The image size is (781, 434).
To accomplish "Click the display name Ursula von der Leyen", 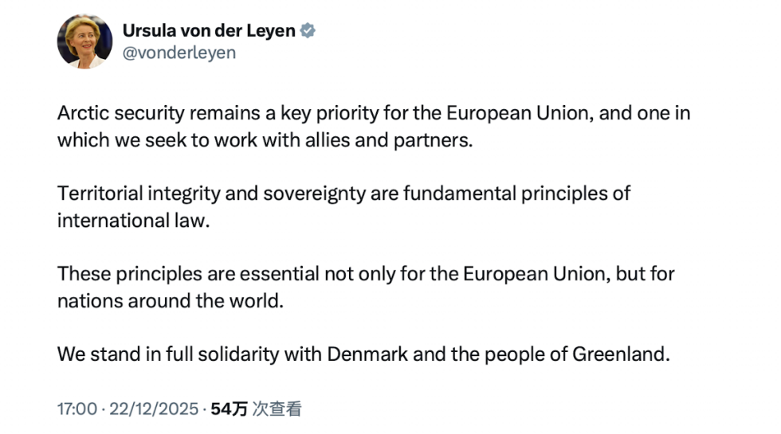I will pyautogui.click(x=209, y=31).
